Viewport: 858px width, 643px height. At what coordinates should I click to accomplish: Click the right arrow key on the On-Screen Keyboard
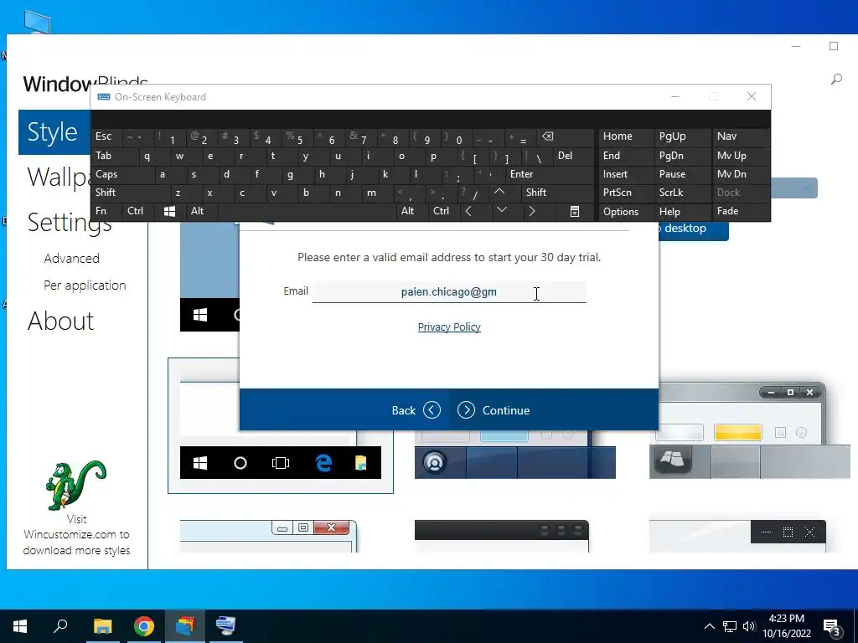point(532,211)
